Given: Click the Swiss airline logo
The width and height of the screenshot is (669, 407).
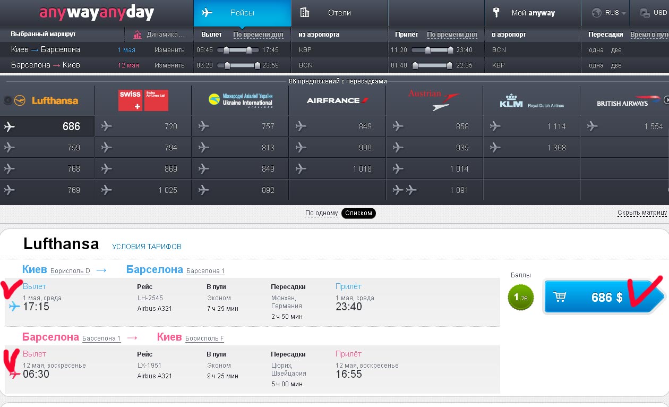Looking at the screenshot, I should [x=143, y=100].
